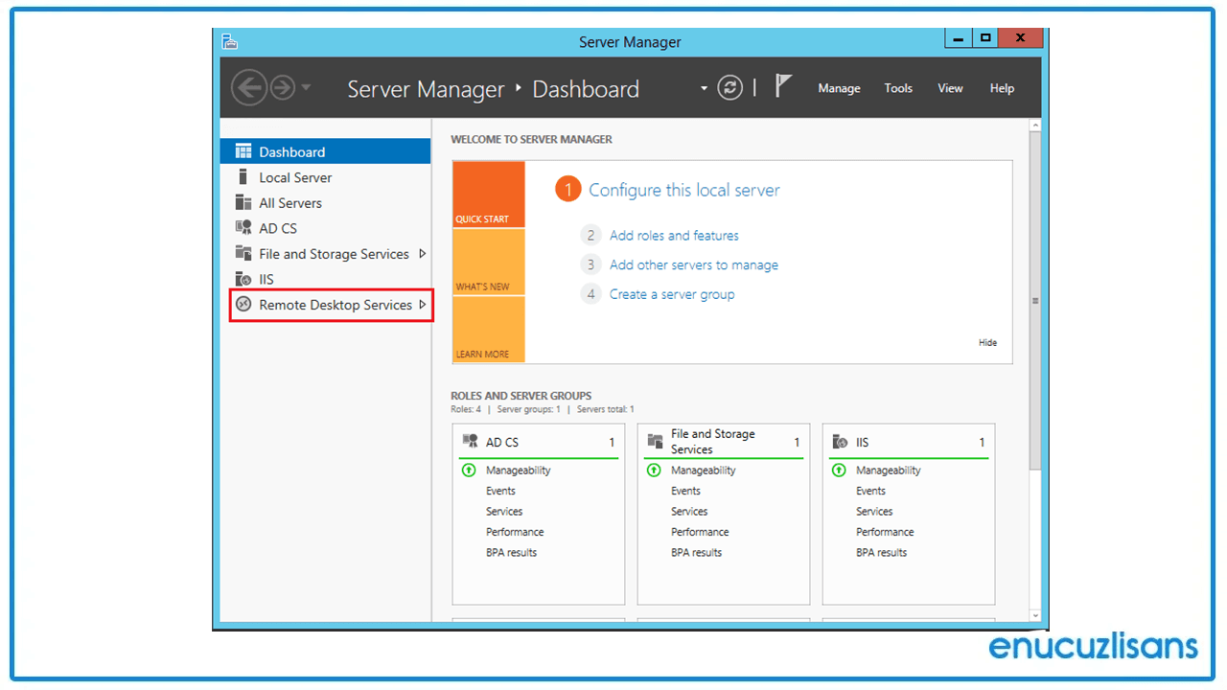Click the back navigation arrow
This screenshot has width=1227, height=690.
pos(249,88)
